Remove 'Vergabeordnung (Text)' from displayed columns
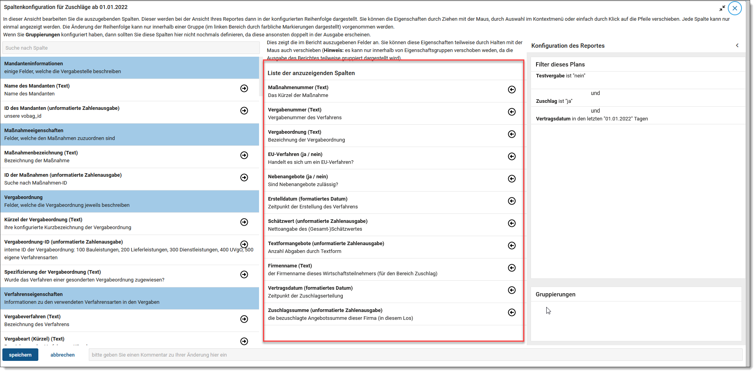The image size is (756, 373). click(512, 134)
